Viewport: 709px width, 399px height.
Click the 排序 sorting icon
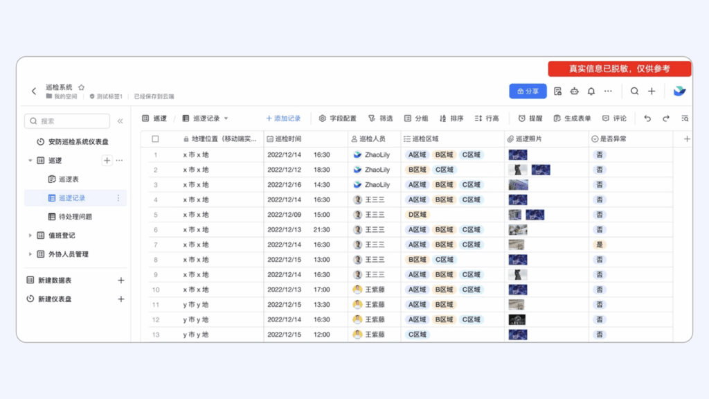[x=450, y=118]
